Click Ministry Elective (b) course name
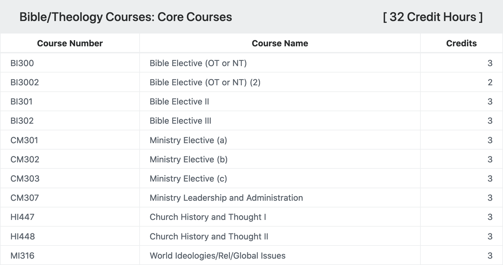503x265 pixels. (189, 159)
